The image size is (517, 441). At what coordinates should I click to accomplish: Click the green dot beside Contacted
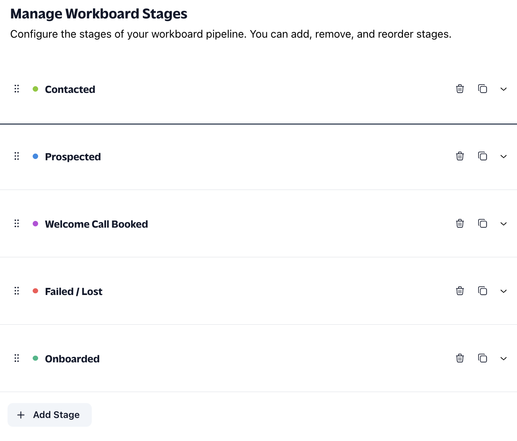[36, 89]
